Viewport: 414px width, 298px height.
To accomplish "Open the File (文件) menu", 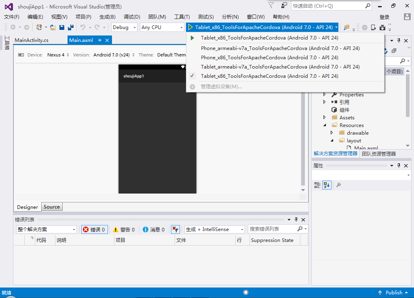I will pos(12,17).
